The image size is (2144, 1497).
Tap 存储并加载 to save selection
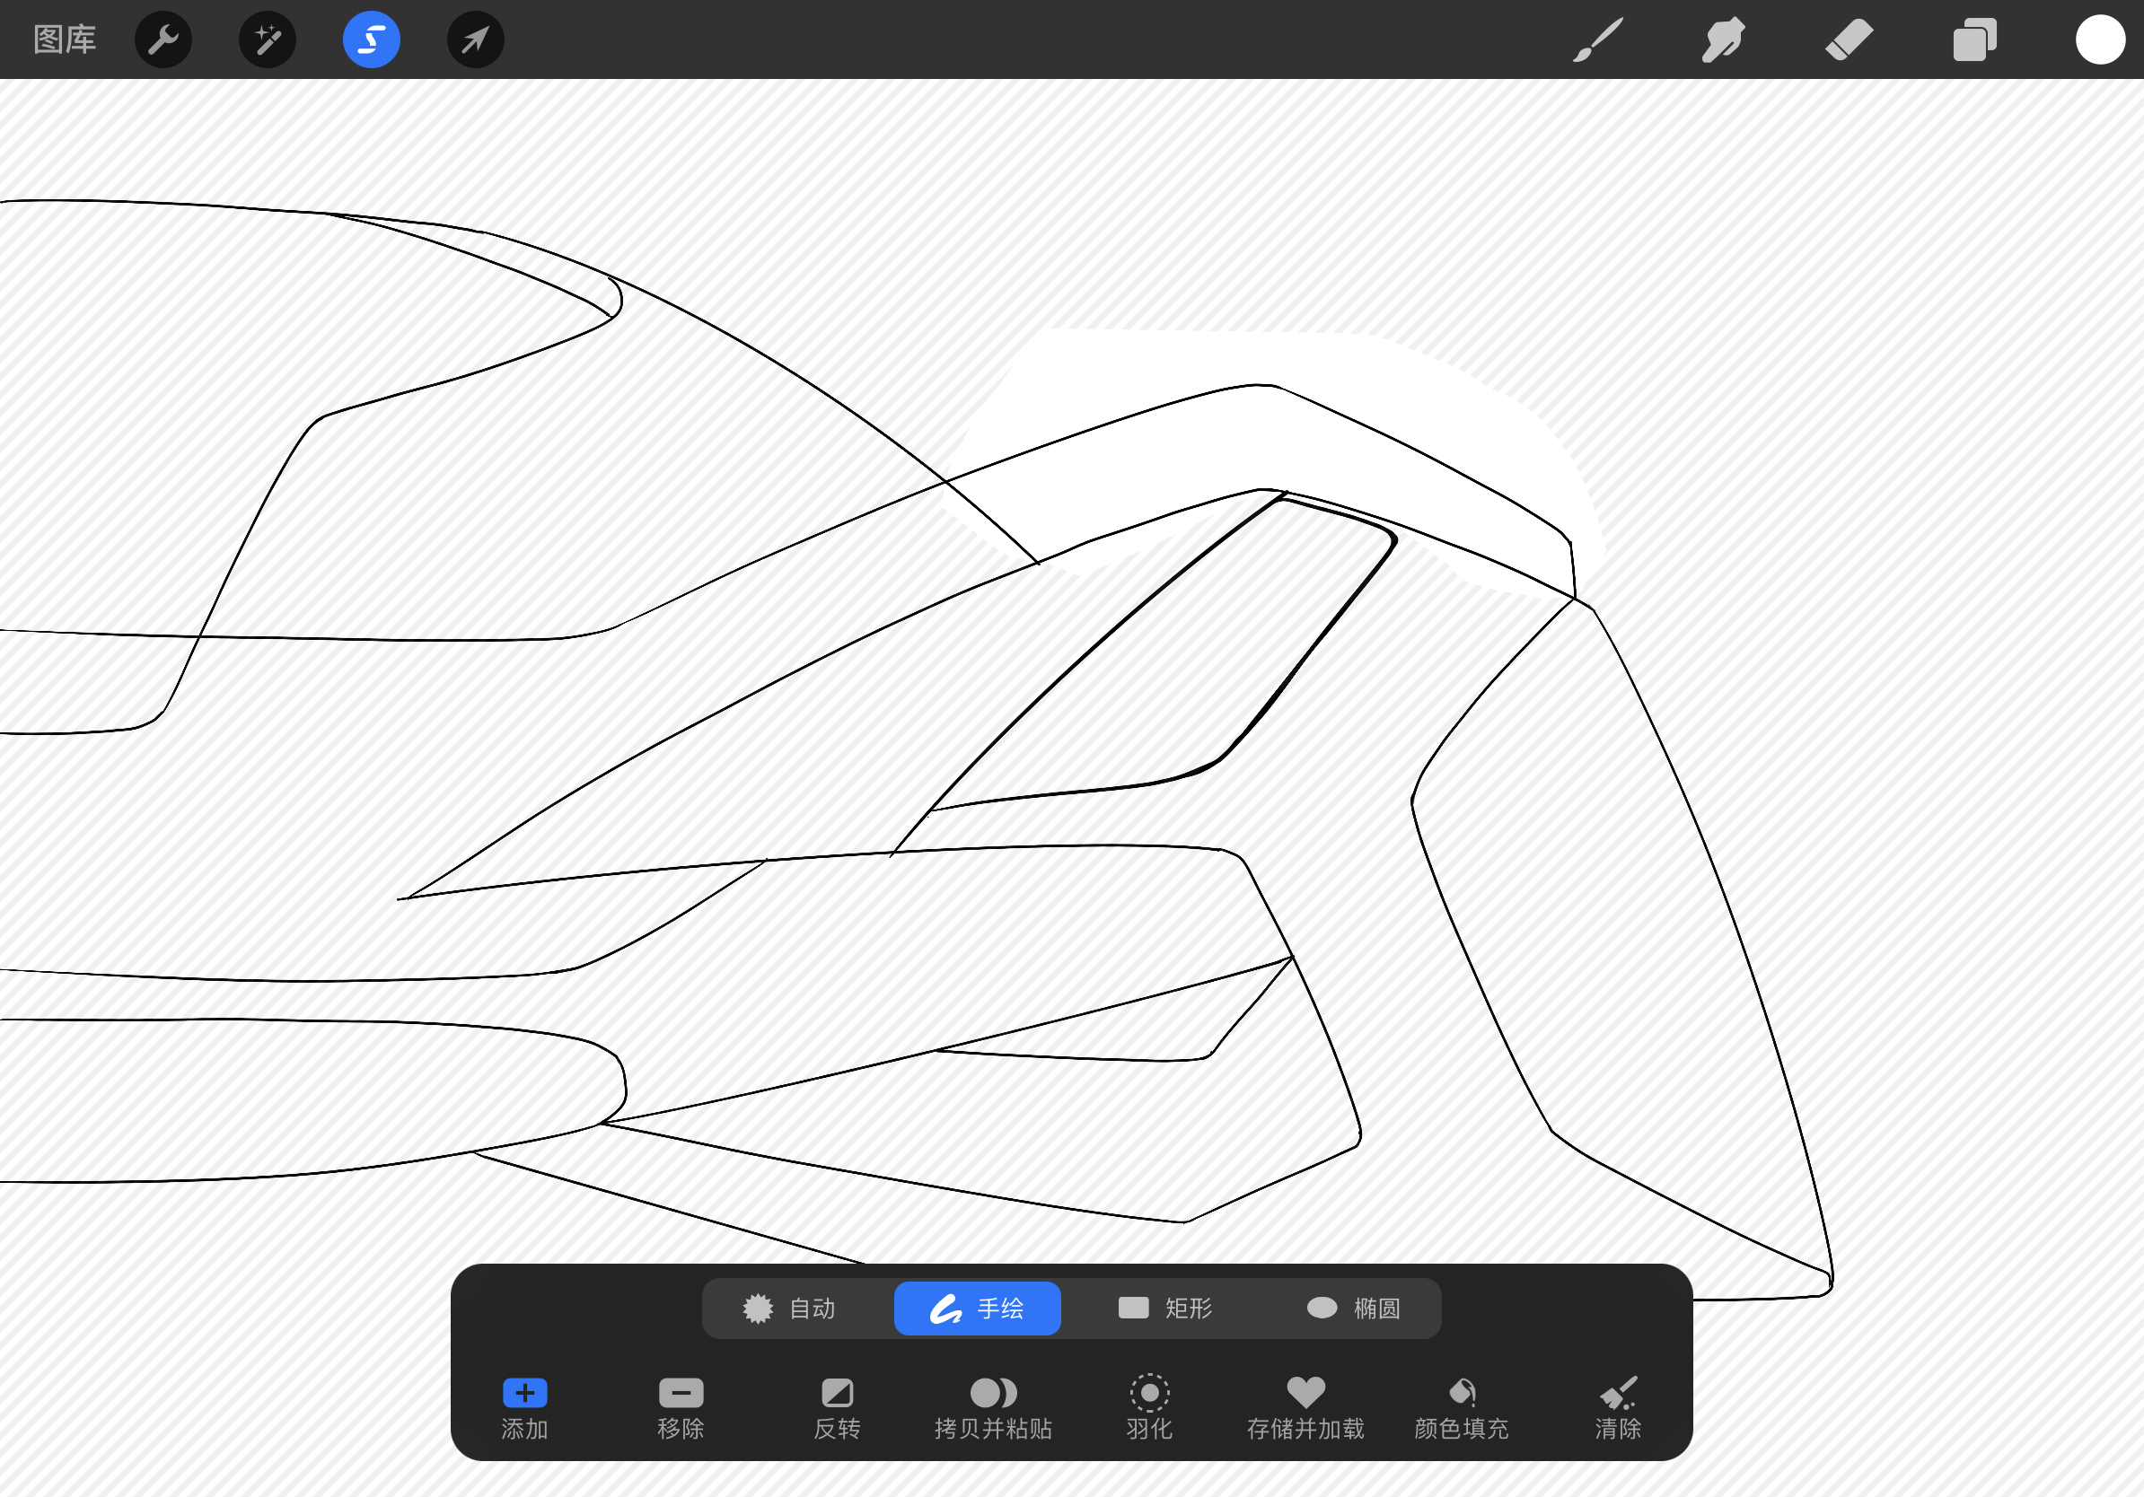tap(1305, 1407)
